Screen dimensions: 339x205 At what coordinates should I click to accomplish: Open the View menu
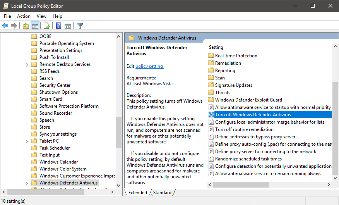pos(41,16)
